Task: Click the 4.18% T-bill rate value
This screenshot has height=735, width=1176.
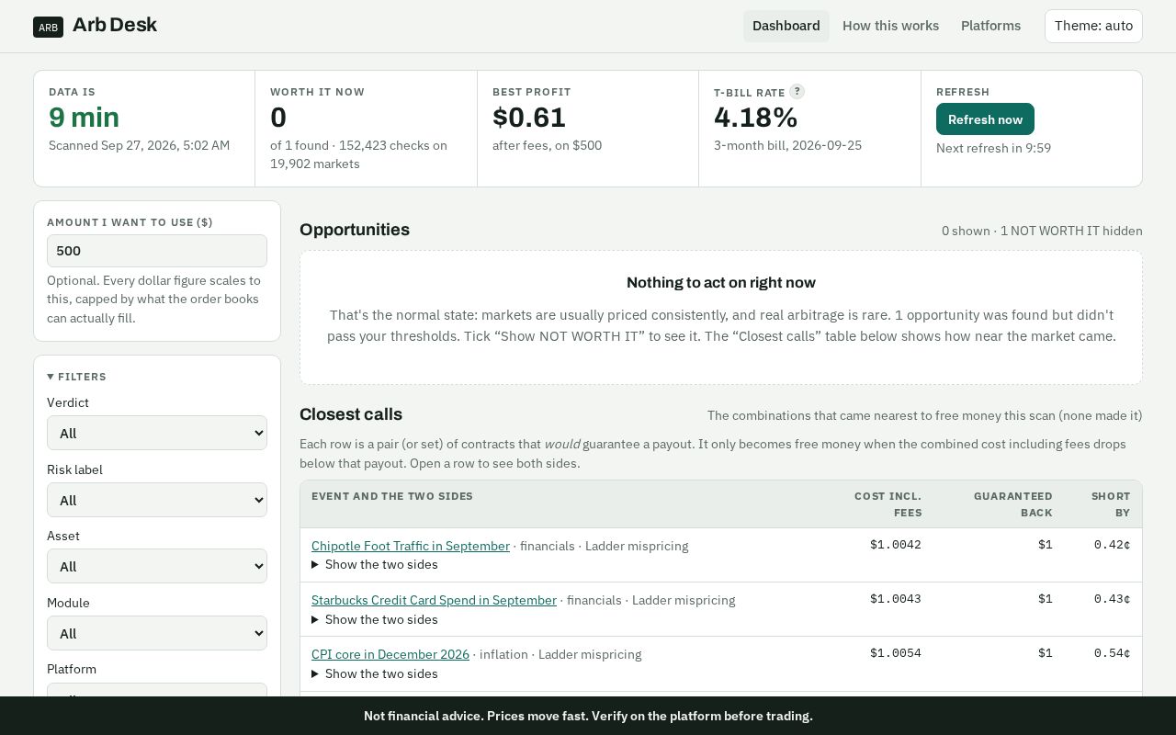Action: pyautogui.click(x=756, y=118)
